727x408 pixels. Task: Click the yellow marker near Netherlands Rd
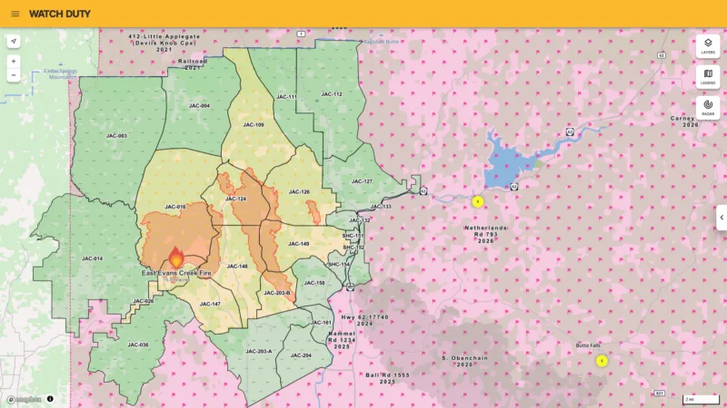point(478,201)
